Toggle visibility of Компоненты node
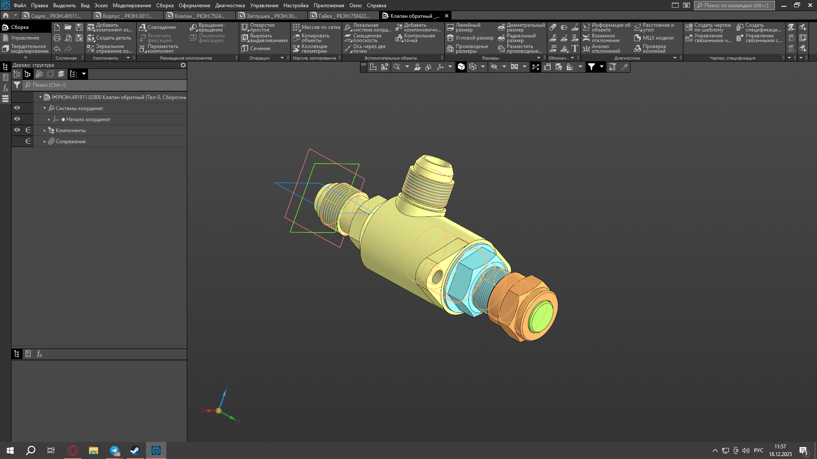 [x=17, y=130]
